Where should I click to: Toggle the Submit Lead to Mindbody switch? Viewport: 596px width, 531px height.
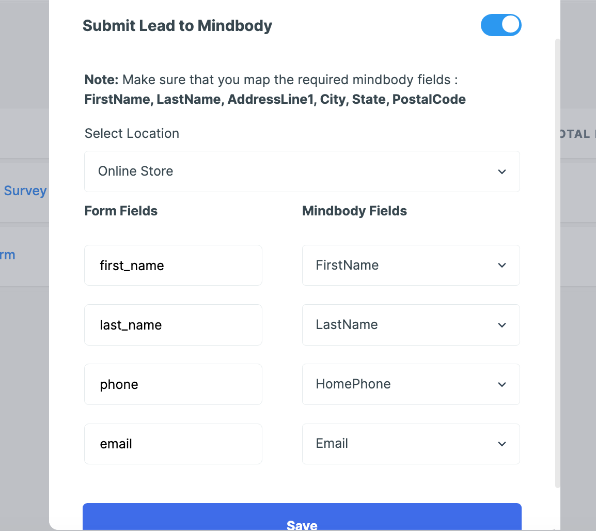500,25
